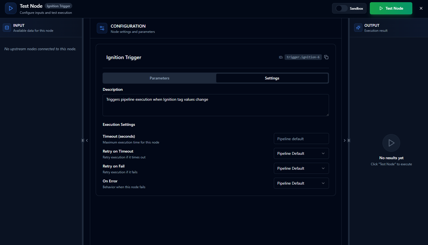428x245 pixels.
Task: Close the Test Node dialog
Action: pyautogui.click(x=421, y=8)
